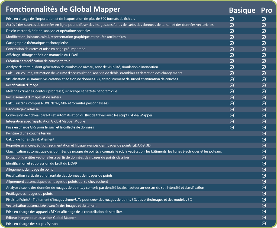Click Basique checkmark for 300 formats de fichiers row

(x=232, y=19)
